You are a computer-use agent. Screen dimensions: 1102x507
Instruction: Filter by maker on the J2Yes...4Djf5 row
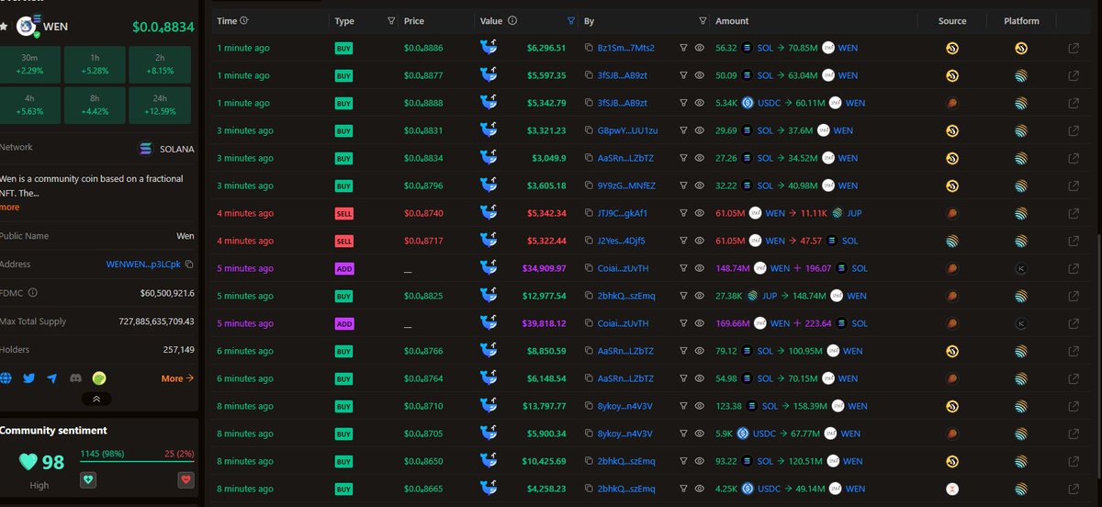[683, 241]
